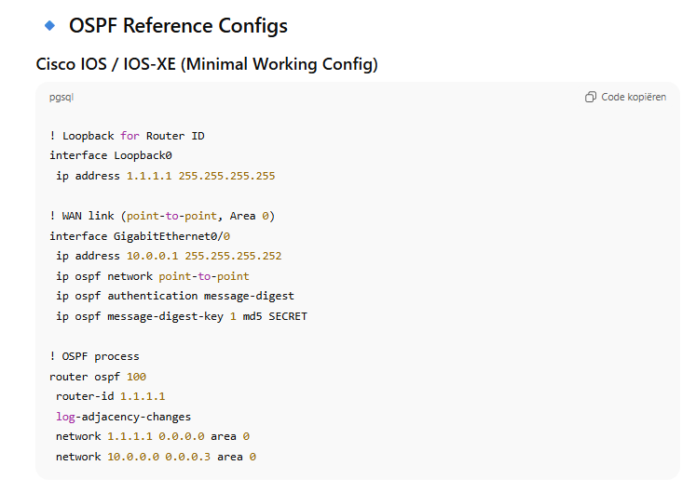Click the "OSPF Reference Configs" heading

click(x=178, y=26)
